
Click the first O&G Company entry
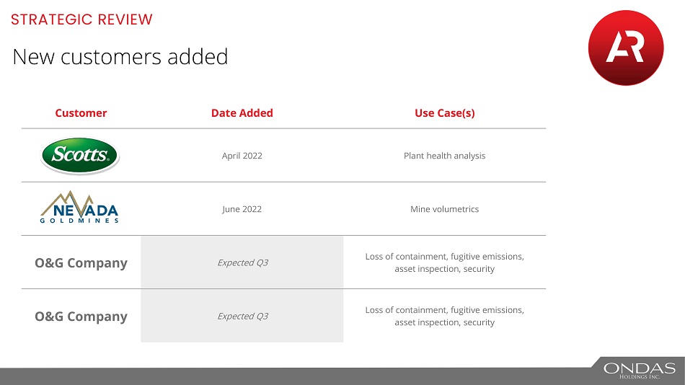point(81,263)
